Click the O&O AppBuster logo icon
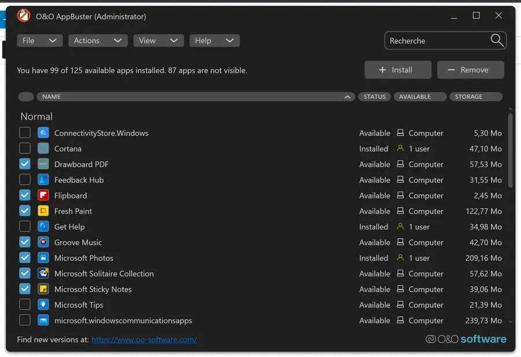Viewport: 521px width, 357px height. click(x=24, y=16)
